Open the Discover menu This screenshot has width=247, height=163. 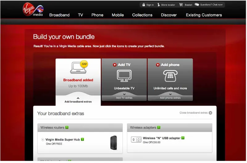(169, 15)
